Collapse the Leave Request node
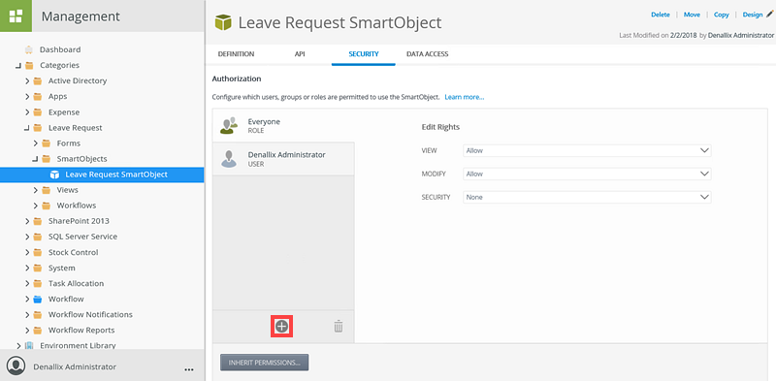 coord(27,128)
